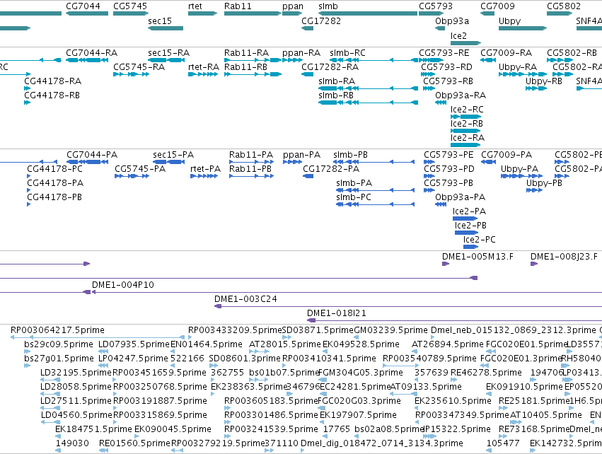Select the CG7044 gene feature
The image size is (602, 454).
coord(87,13)
